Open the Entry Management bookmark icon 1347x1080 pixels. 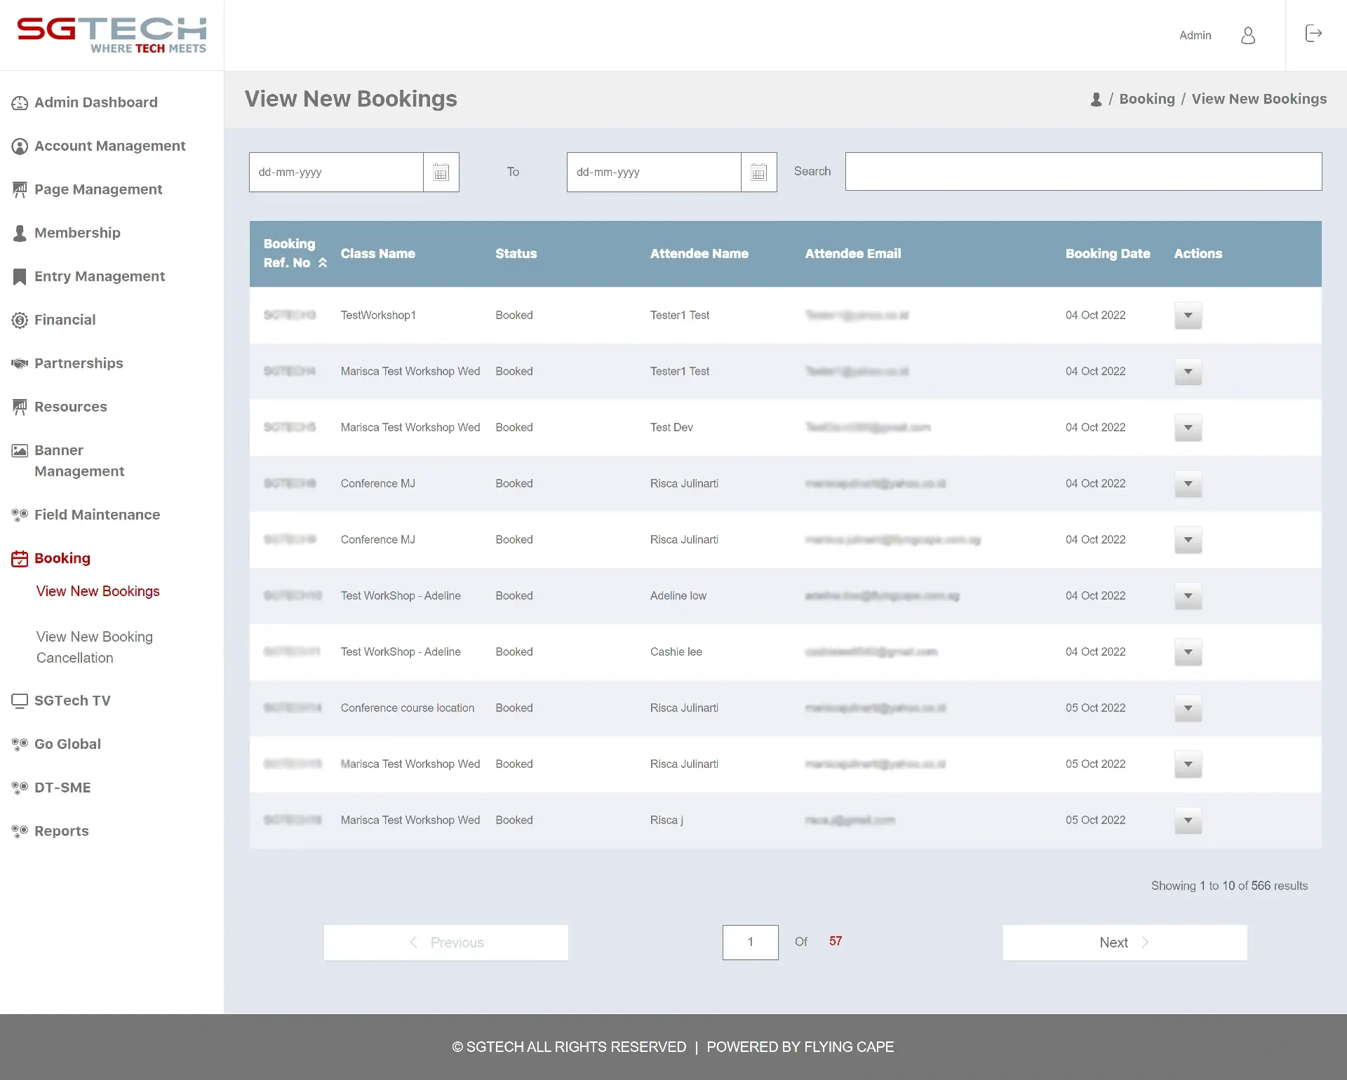[20, 276]
